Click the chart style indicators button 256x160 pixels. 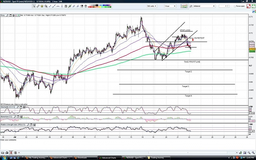coord(184,6)
